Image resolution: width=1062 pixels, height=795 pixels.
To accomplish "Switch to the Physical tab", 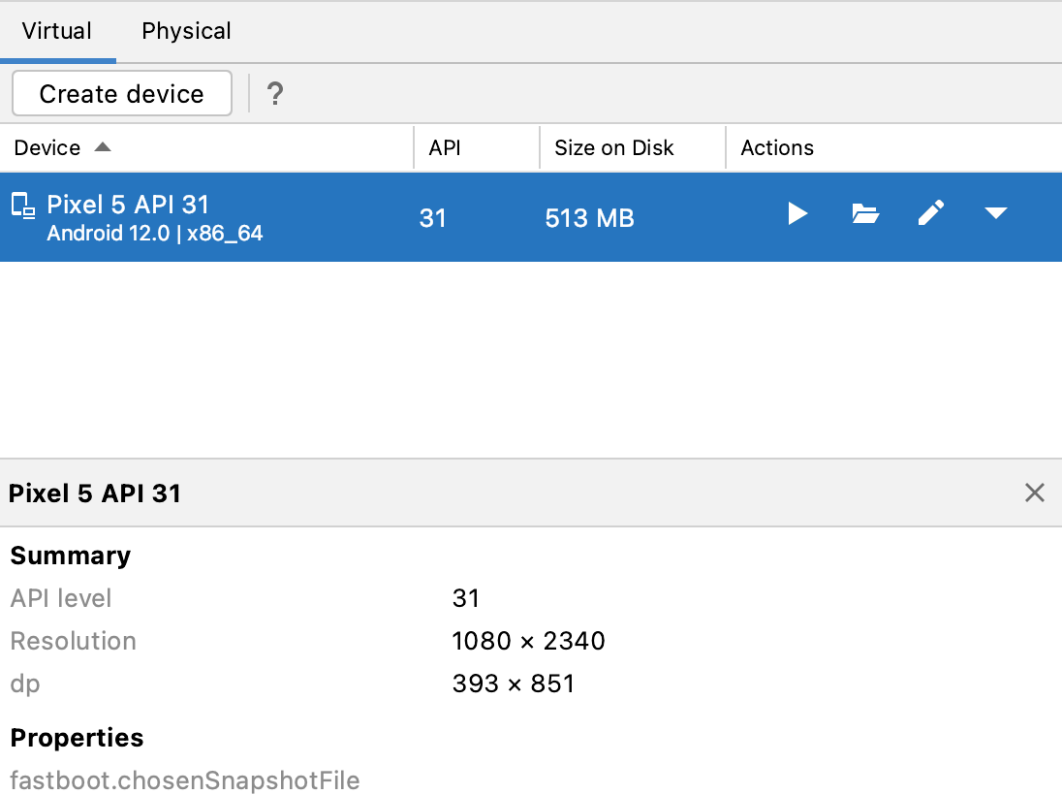I will 186,31.
